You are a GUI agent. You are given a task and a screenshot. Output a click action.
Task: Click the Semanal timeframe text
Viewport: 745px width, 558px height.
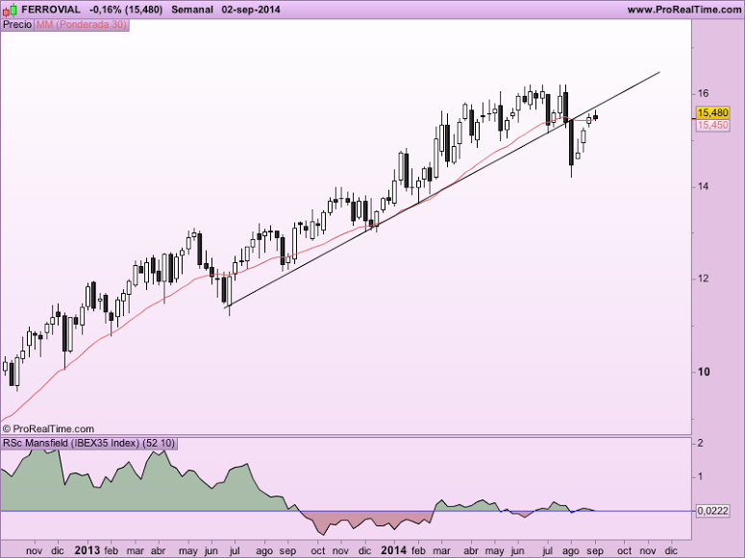tap(192, 10)
